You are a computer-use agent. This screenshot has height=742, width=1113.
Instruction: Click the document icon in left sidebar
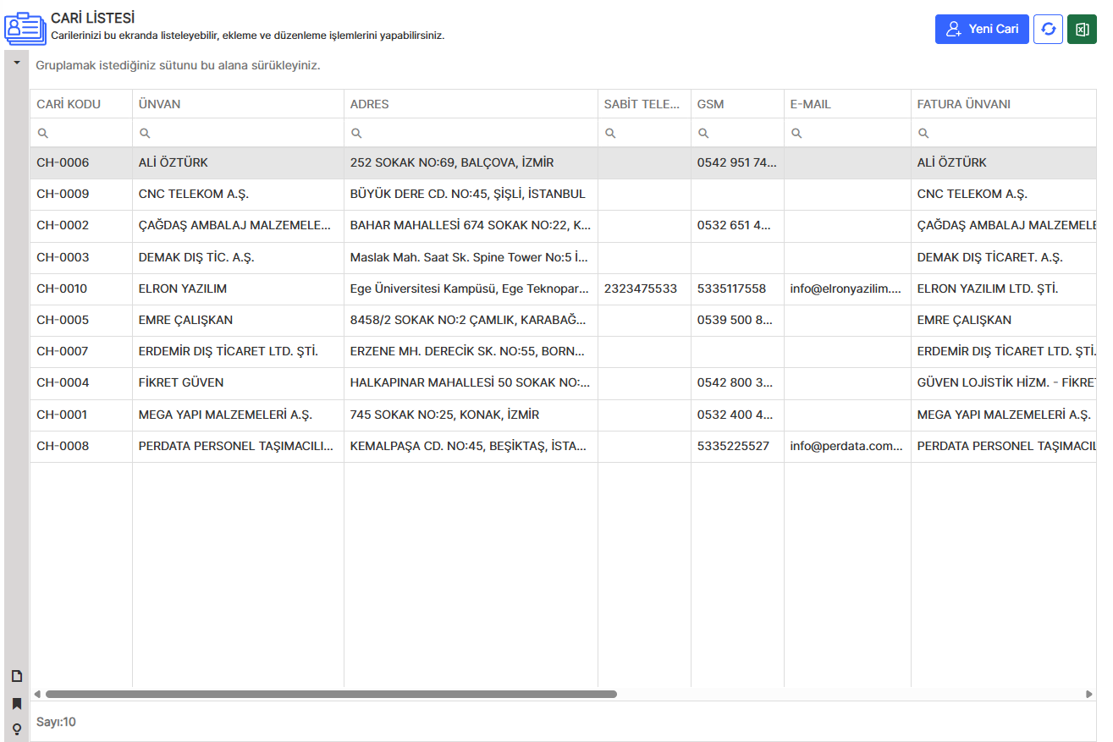click(16, 676)
